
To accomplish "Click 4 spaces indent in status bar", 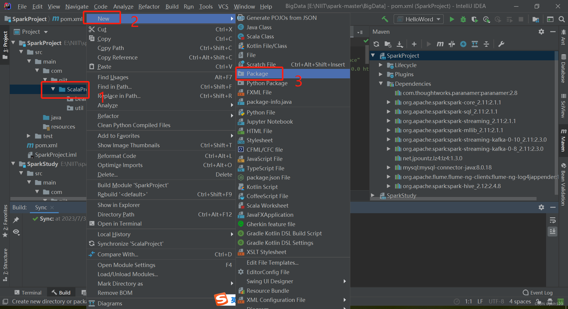I will (520, 301).
